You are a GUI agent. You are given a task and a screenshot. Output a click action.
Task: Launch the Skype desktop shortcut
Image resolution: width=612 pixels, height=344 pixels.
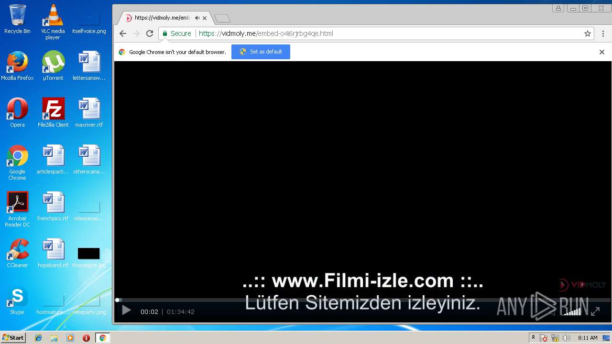coord(17,300)
